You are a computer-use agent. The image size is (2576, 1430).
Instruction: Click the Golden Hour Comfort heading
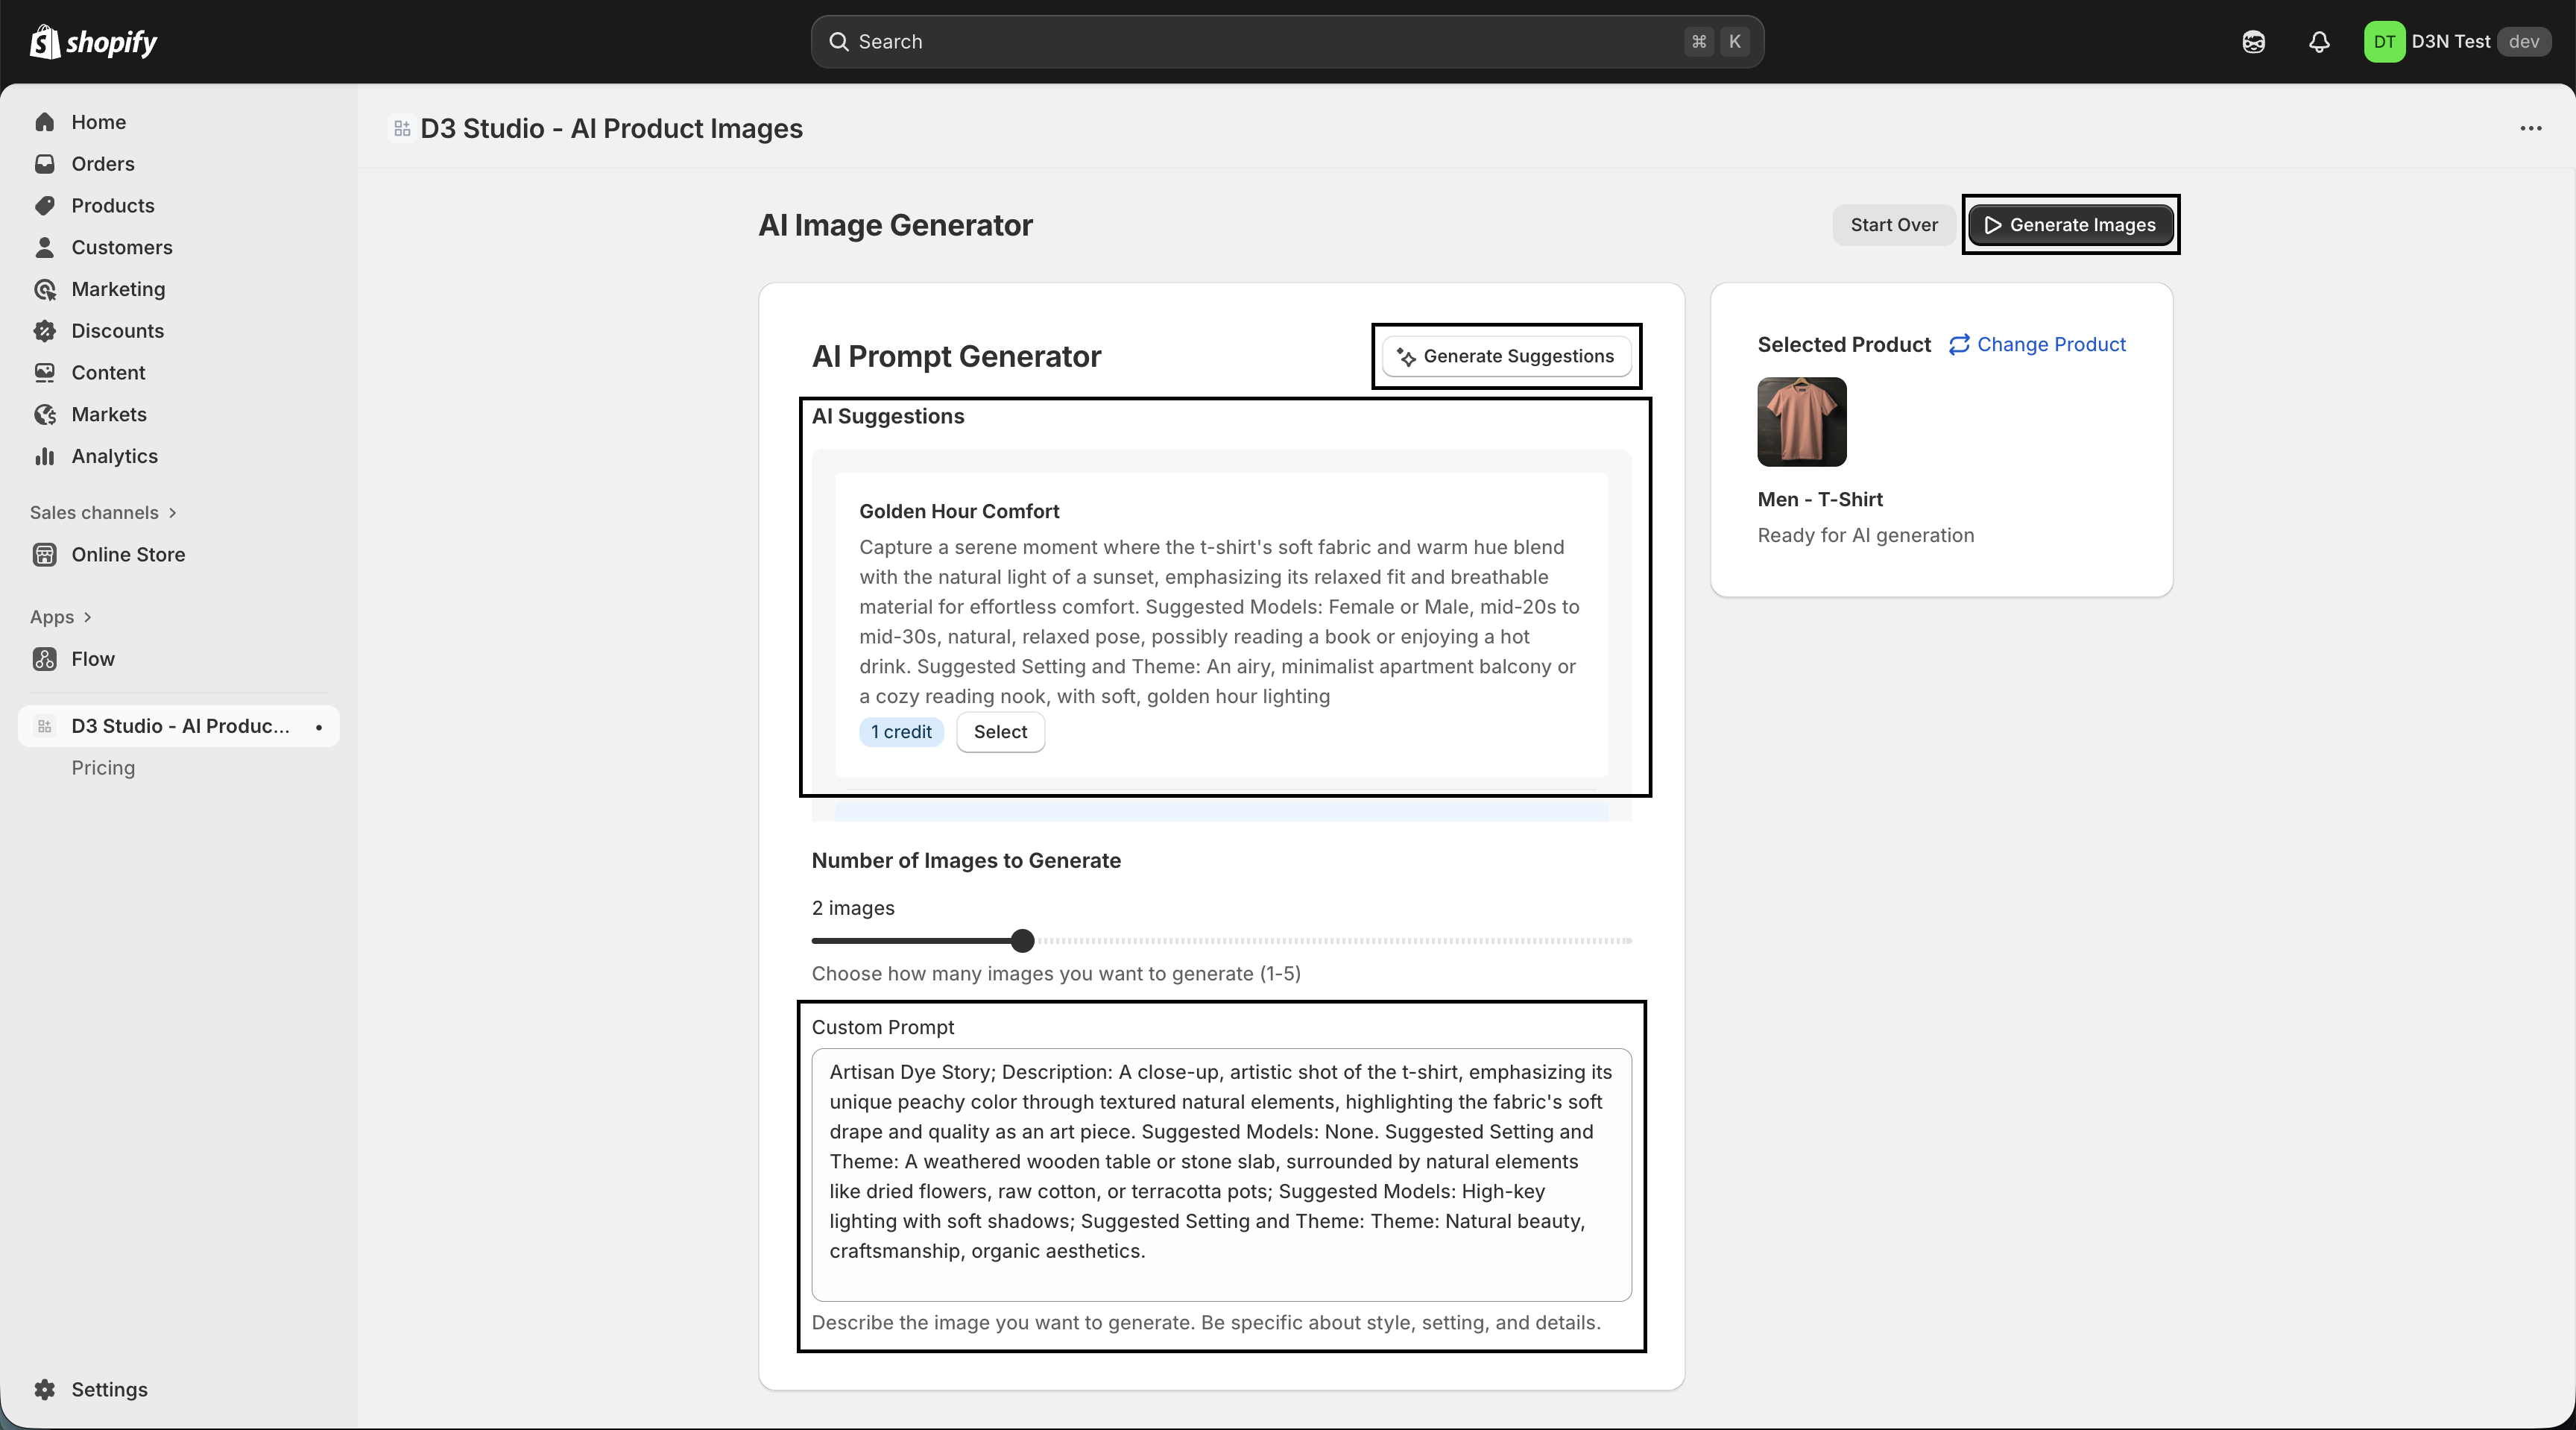(959, 512)
